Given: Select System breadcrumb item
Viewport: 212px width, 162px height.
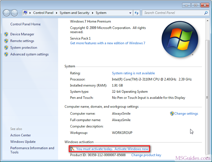Looking at the screenshot, I should [101, 13].
